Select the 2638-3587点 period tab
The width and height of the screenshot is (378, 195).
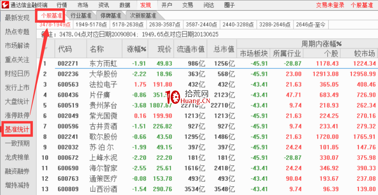(164, 24)
